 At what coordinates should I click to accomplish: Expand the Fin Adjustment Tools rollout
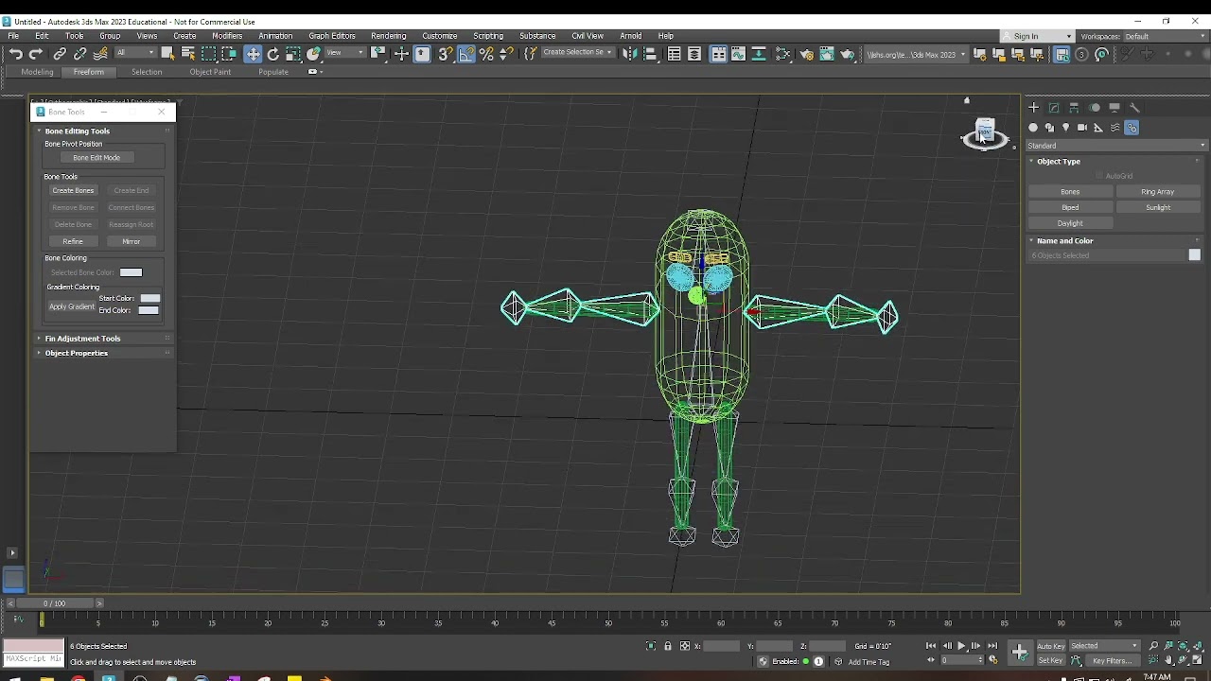[x=82, y=338]
